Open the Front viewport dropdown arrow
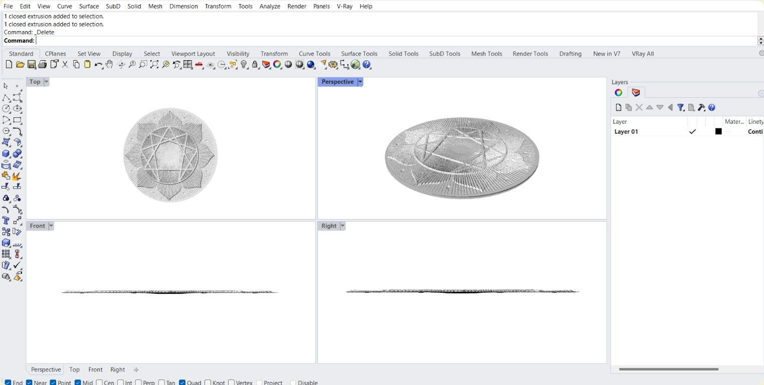This screenshot has width=764, height=385. (51, 226)
